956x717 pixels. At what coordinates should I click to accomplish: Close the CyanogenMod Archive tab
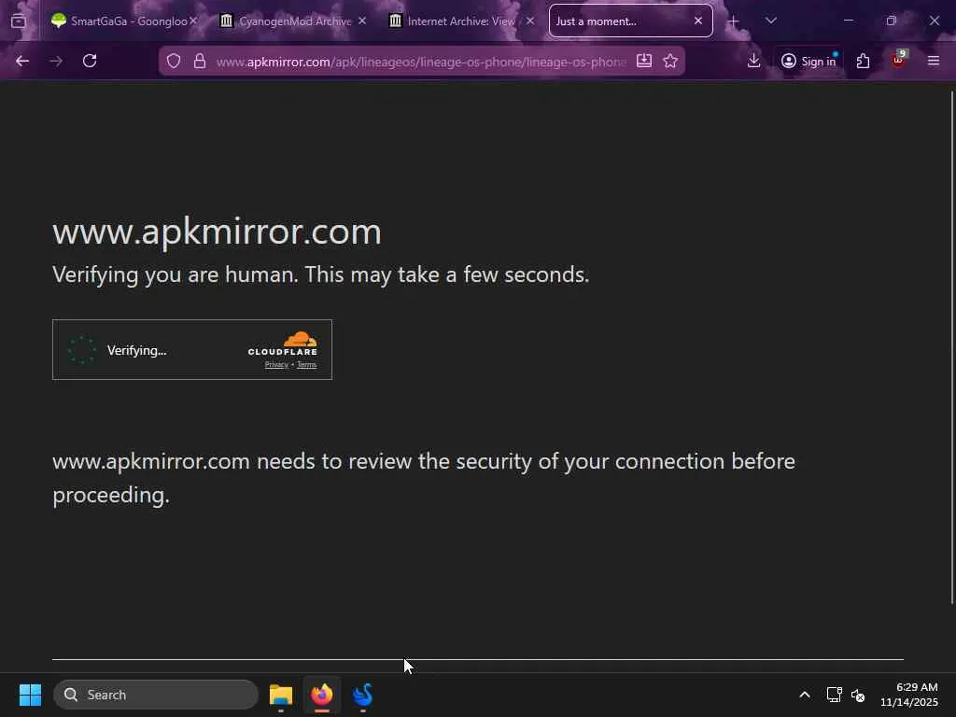coord(362,21)
